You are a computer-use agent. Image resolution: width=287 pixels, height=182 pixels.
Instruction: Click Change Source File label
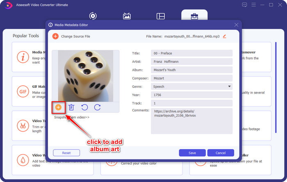pos(75,36)
